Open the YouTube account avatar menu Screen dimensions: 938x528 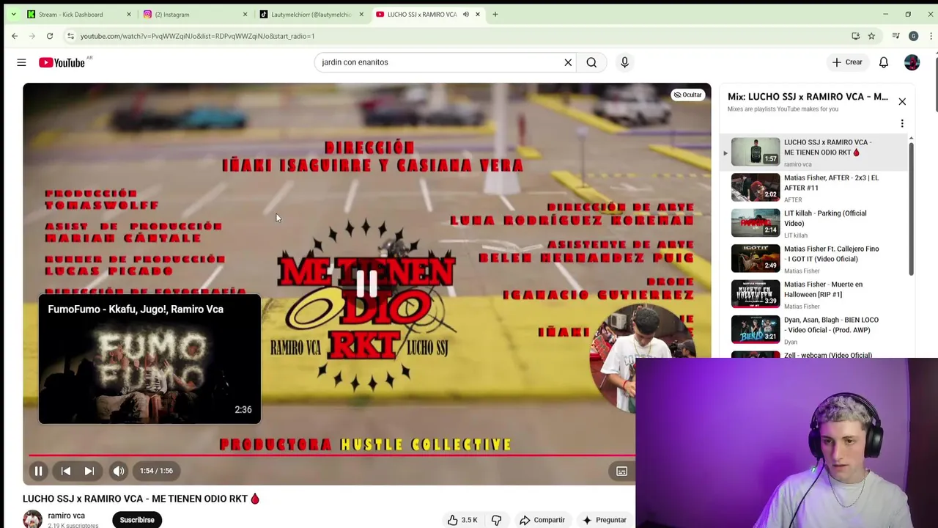pos(912,62)
